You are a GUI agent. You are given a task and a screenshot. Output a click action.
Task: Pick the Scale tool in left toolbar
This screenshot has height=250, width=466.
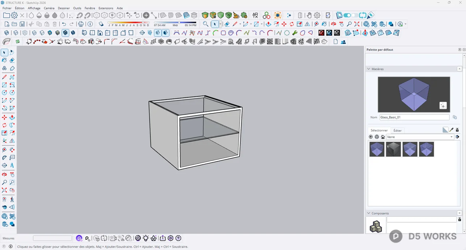pyautogui.click(x=4, y=133)
